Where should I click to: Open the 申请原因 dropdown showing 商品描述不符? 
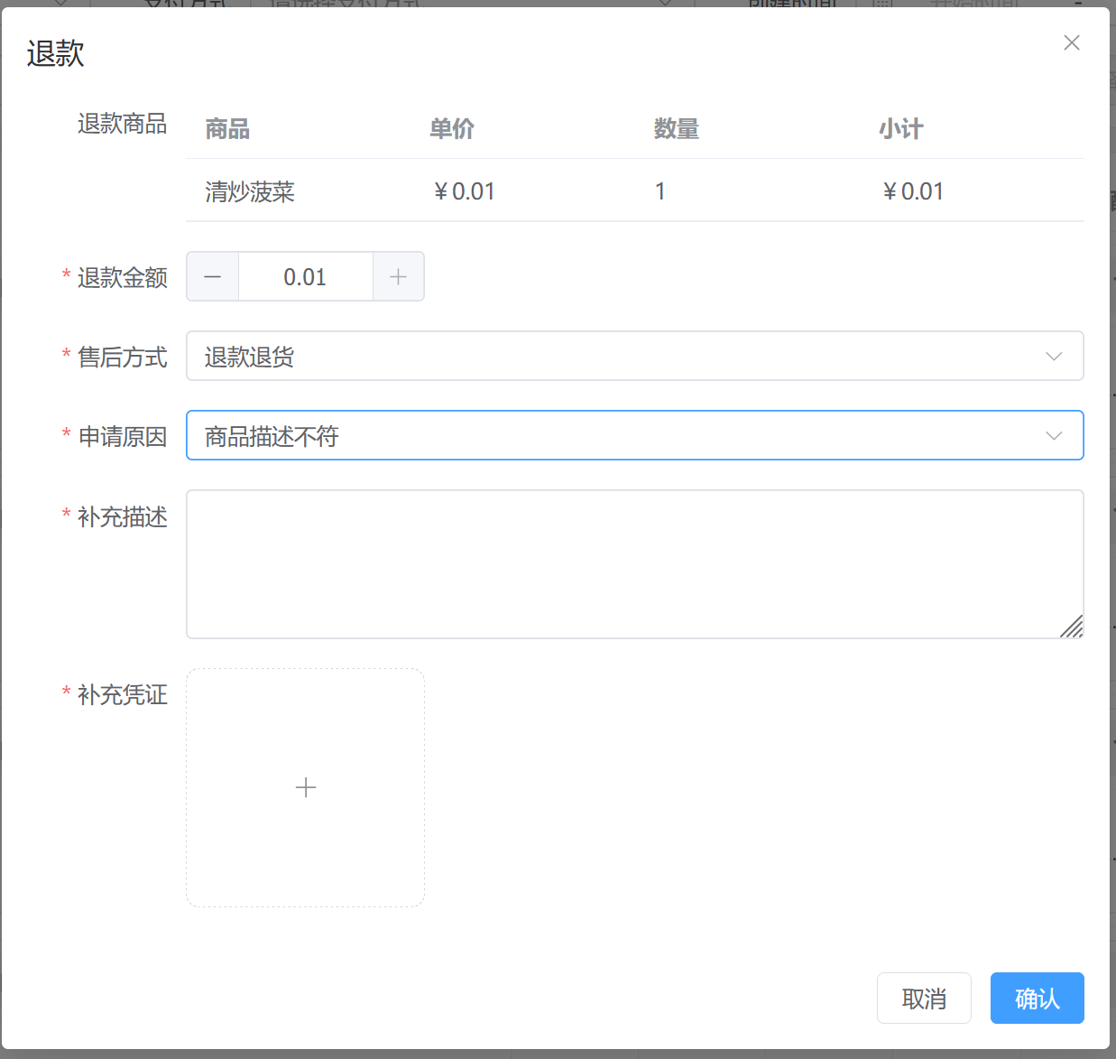(613, 436)
